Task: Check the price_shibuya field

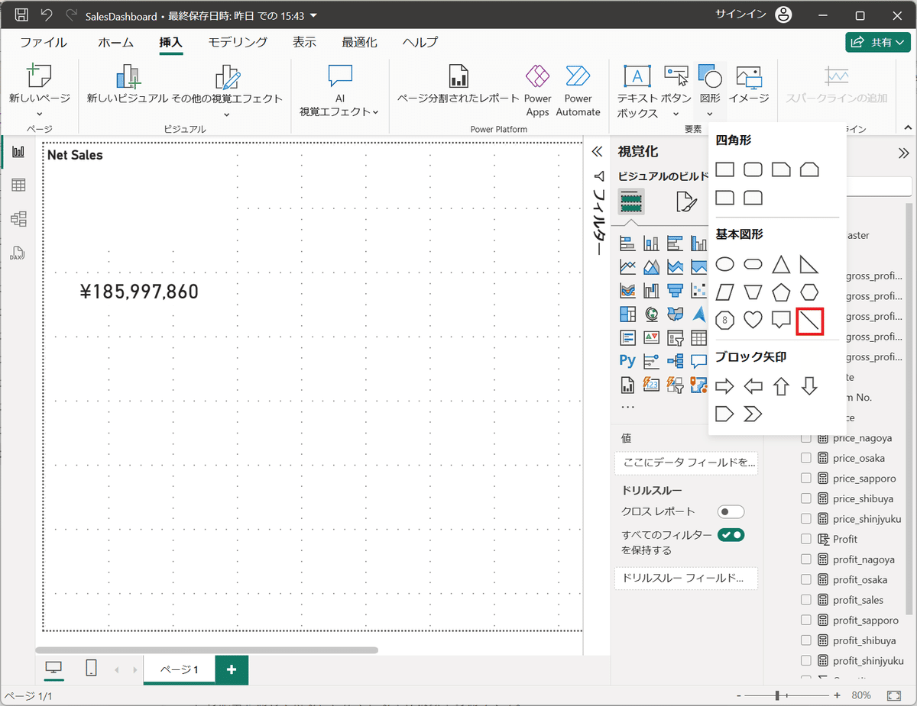Action: pos(805,498)
